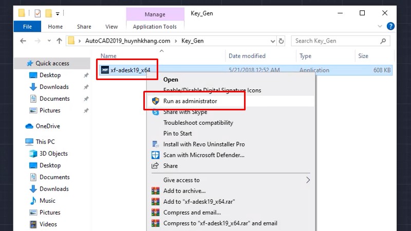Screen dimensions: 411x231
Task: Expand the Give access to submenu
Action: (x=308, y=180)
